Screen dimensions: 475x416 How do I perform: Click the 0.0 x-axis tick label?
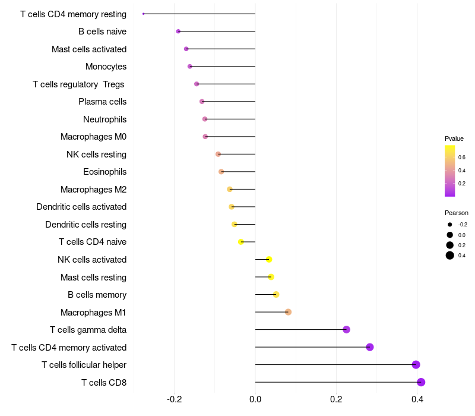pyautogui.click(x=255, y=399)
